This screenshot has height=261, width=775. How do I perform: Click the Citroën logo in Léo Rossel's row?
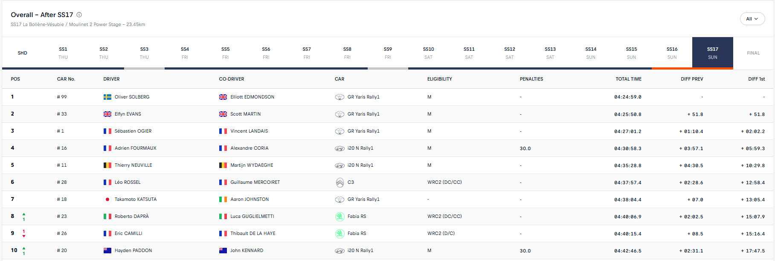(x=340, y=183)
